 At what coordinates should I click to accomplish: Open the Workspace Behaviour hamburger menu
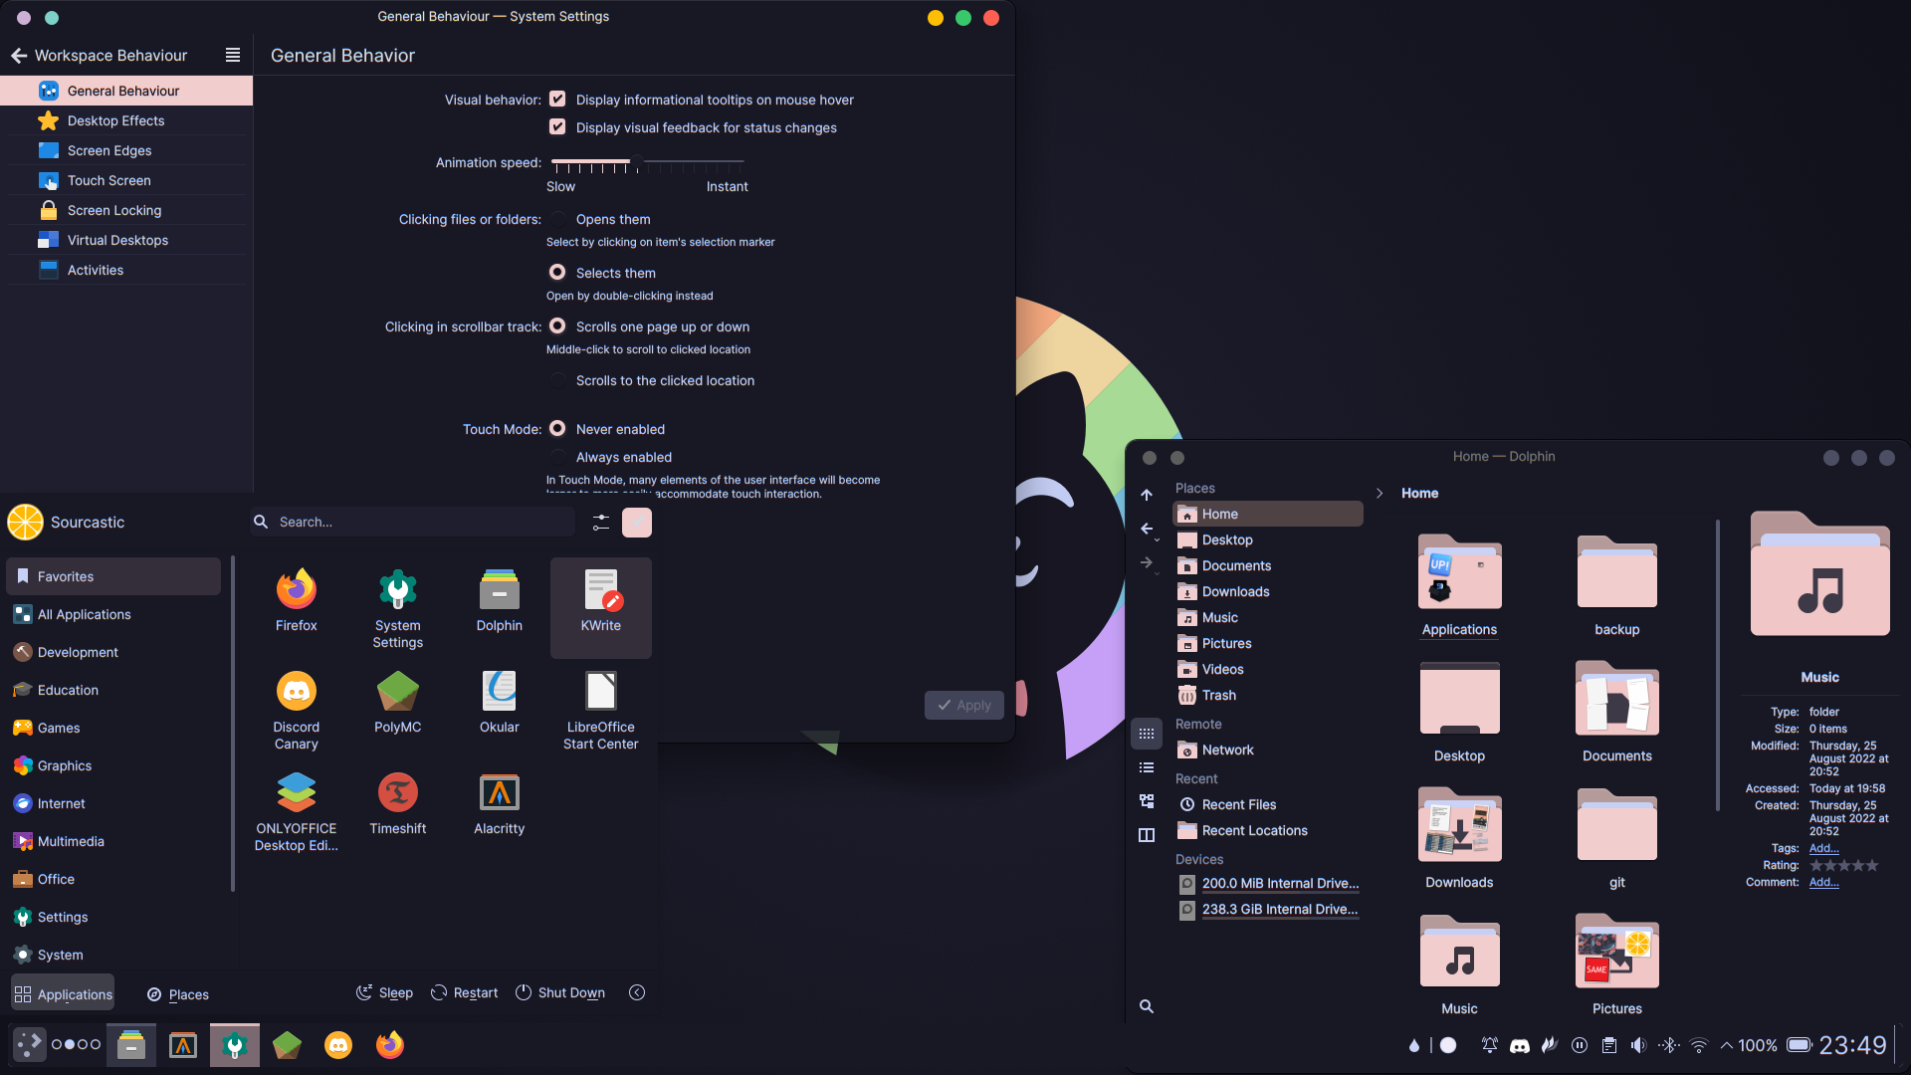(232, 56)
